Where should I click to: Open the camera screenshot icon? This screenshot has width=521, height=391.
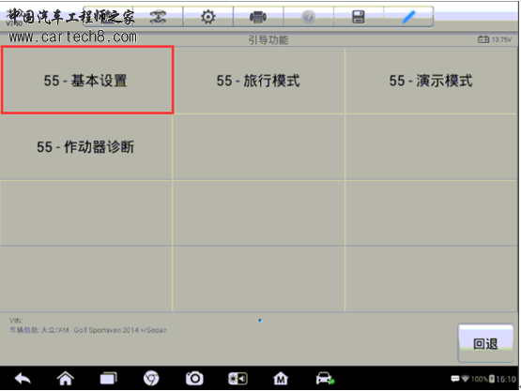pyautogui.click(x=194, y=379)
